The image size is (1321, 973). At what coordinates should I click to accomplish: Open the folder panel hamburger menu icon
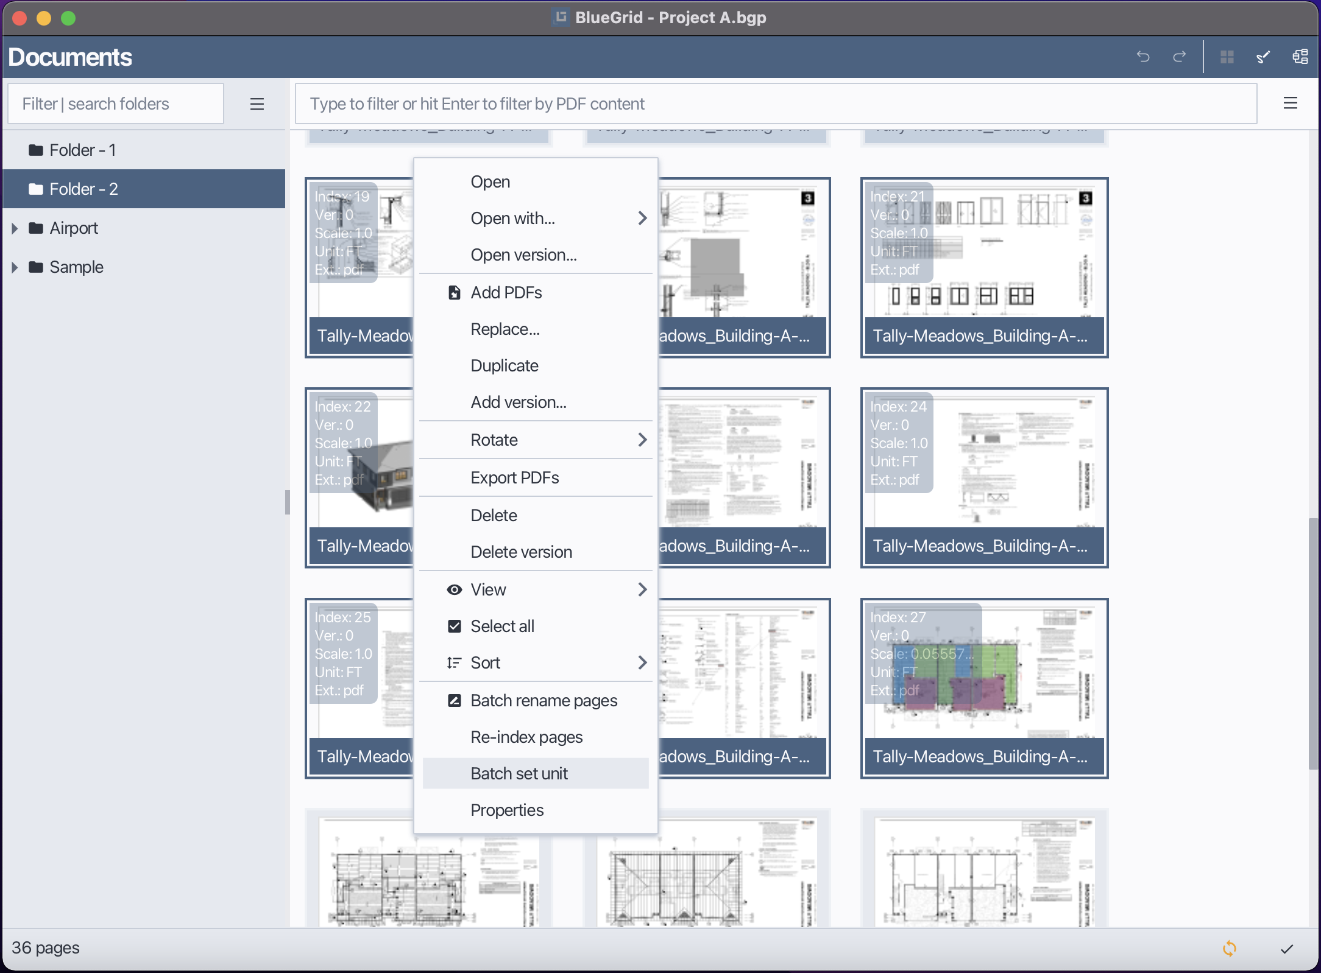[257, 104]
